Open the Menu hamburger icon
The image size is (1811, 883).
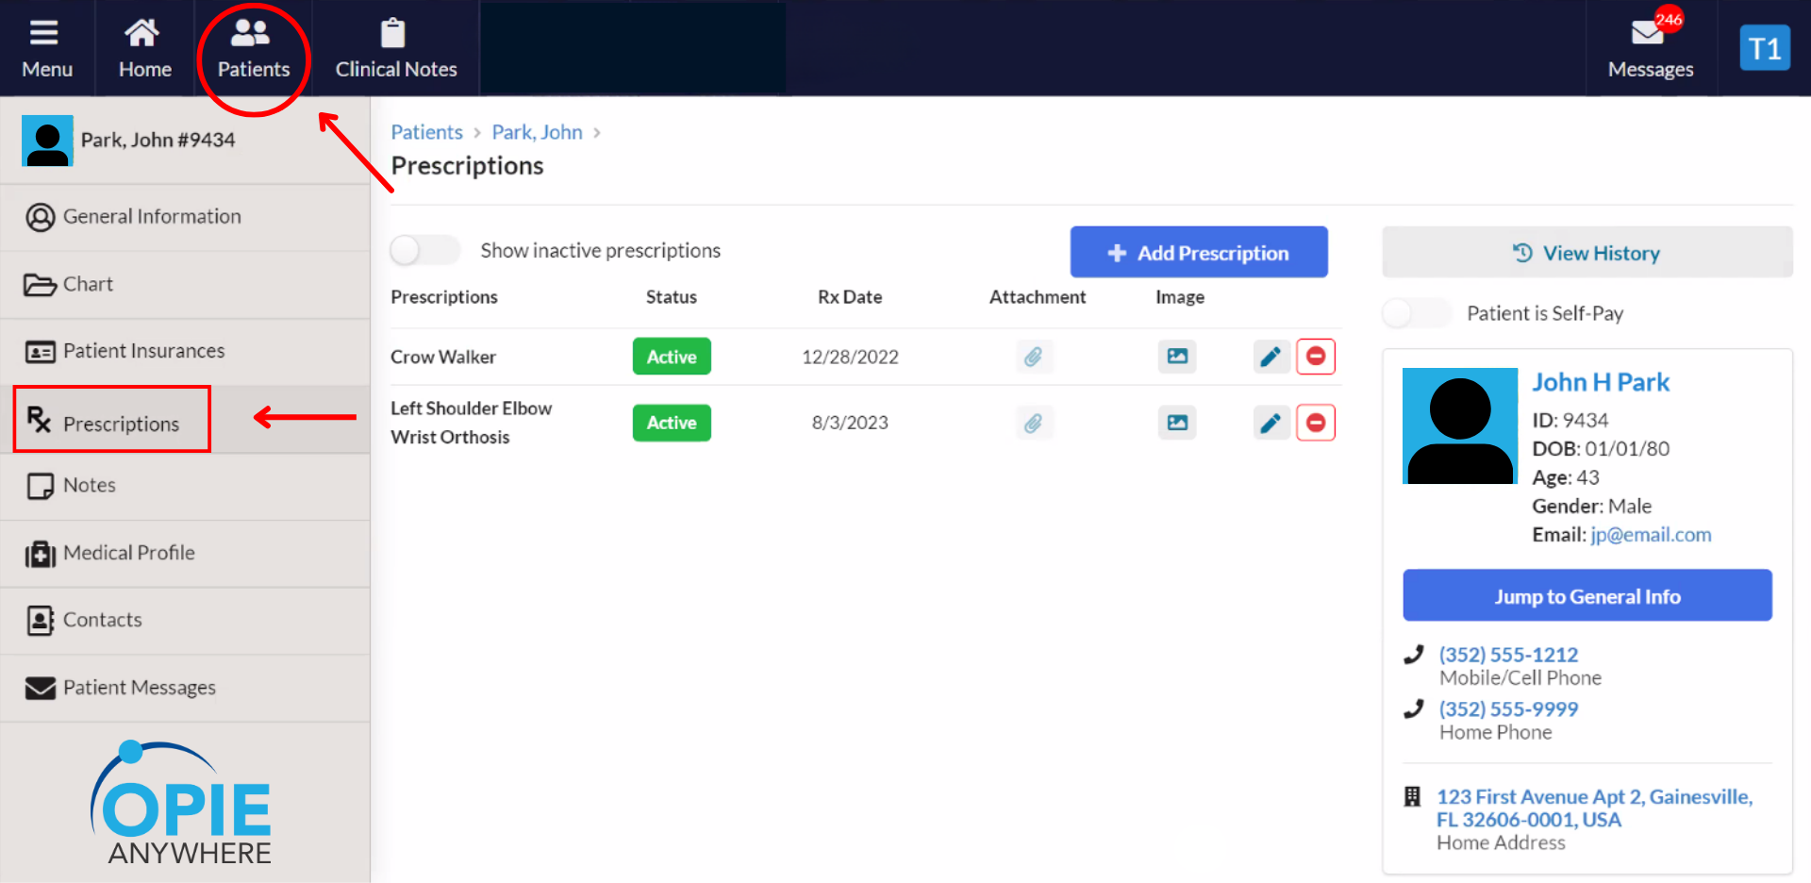45,32
